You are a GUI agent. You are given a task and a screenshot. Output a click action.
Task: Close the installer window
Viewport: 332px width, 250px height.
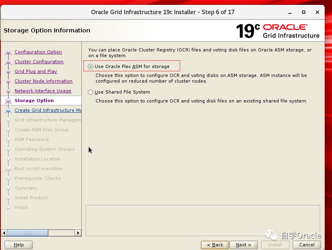point(317,12)
